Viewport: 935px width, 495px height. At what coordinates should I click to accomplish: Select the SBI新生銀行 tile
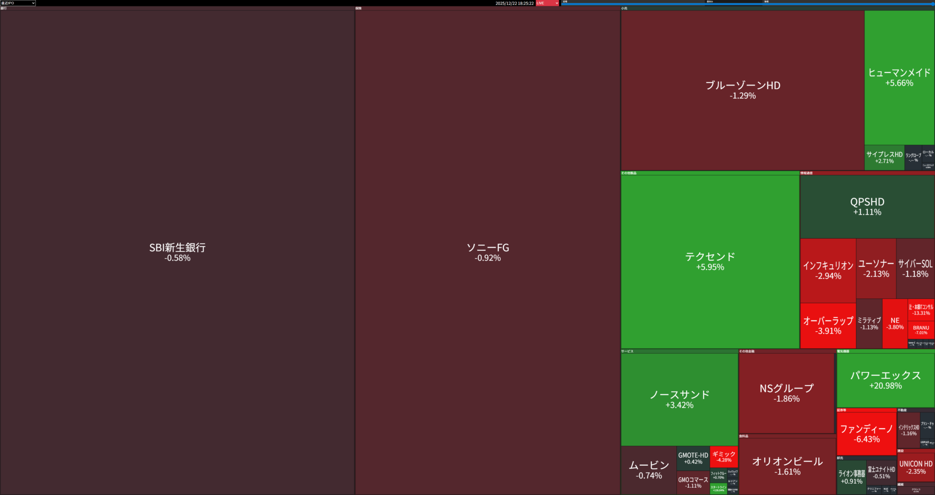click(177, 252)
